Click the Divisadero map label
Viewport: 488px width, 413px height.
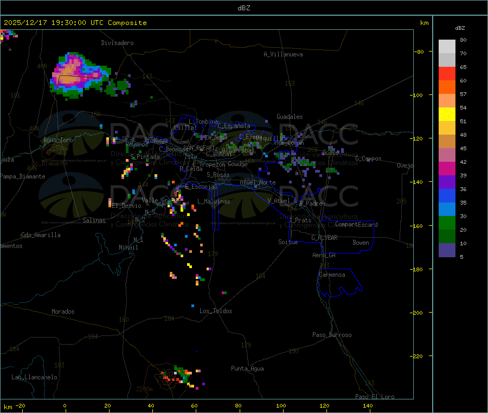tap(117, 43)
